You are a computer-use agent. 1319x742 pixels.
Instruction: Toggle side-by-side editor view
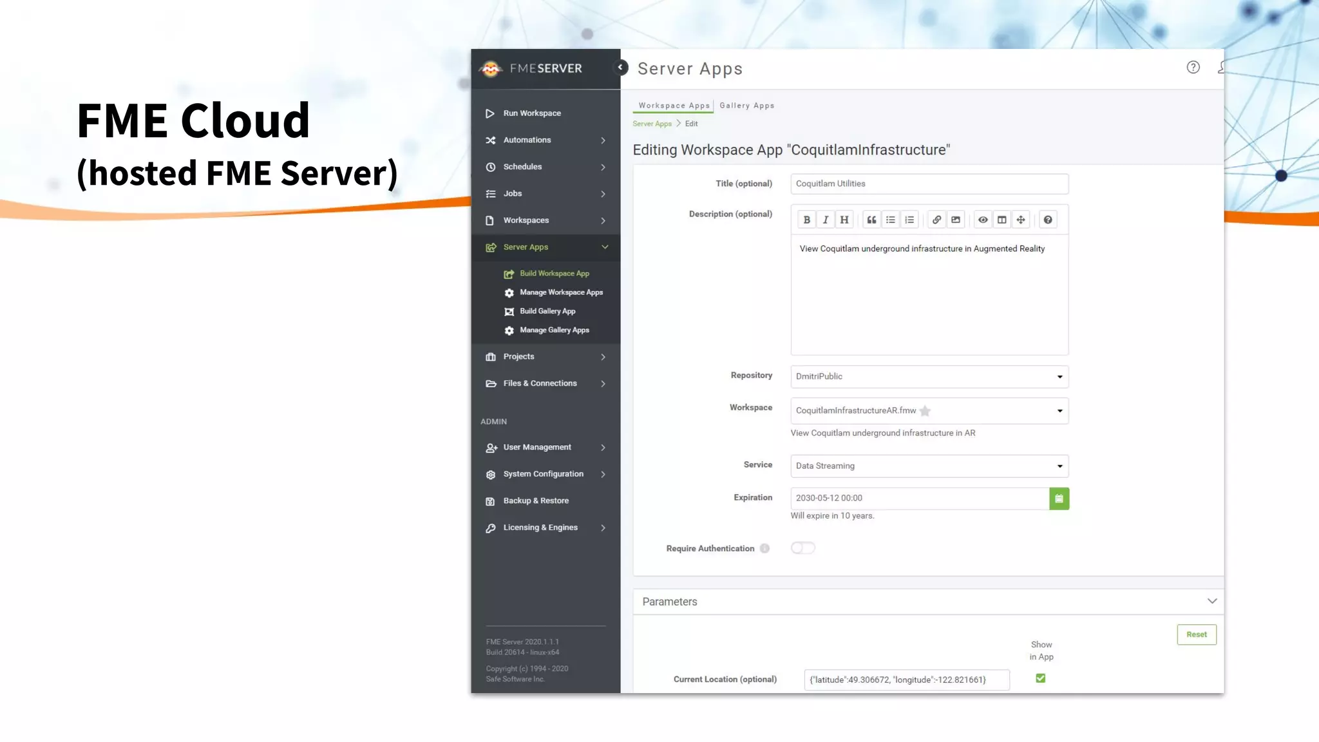(1002, 220)
